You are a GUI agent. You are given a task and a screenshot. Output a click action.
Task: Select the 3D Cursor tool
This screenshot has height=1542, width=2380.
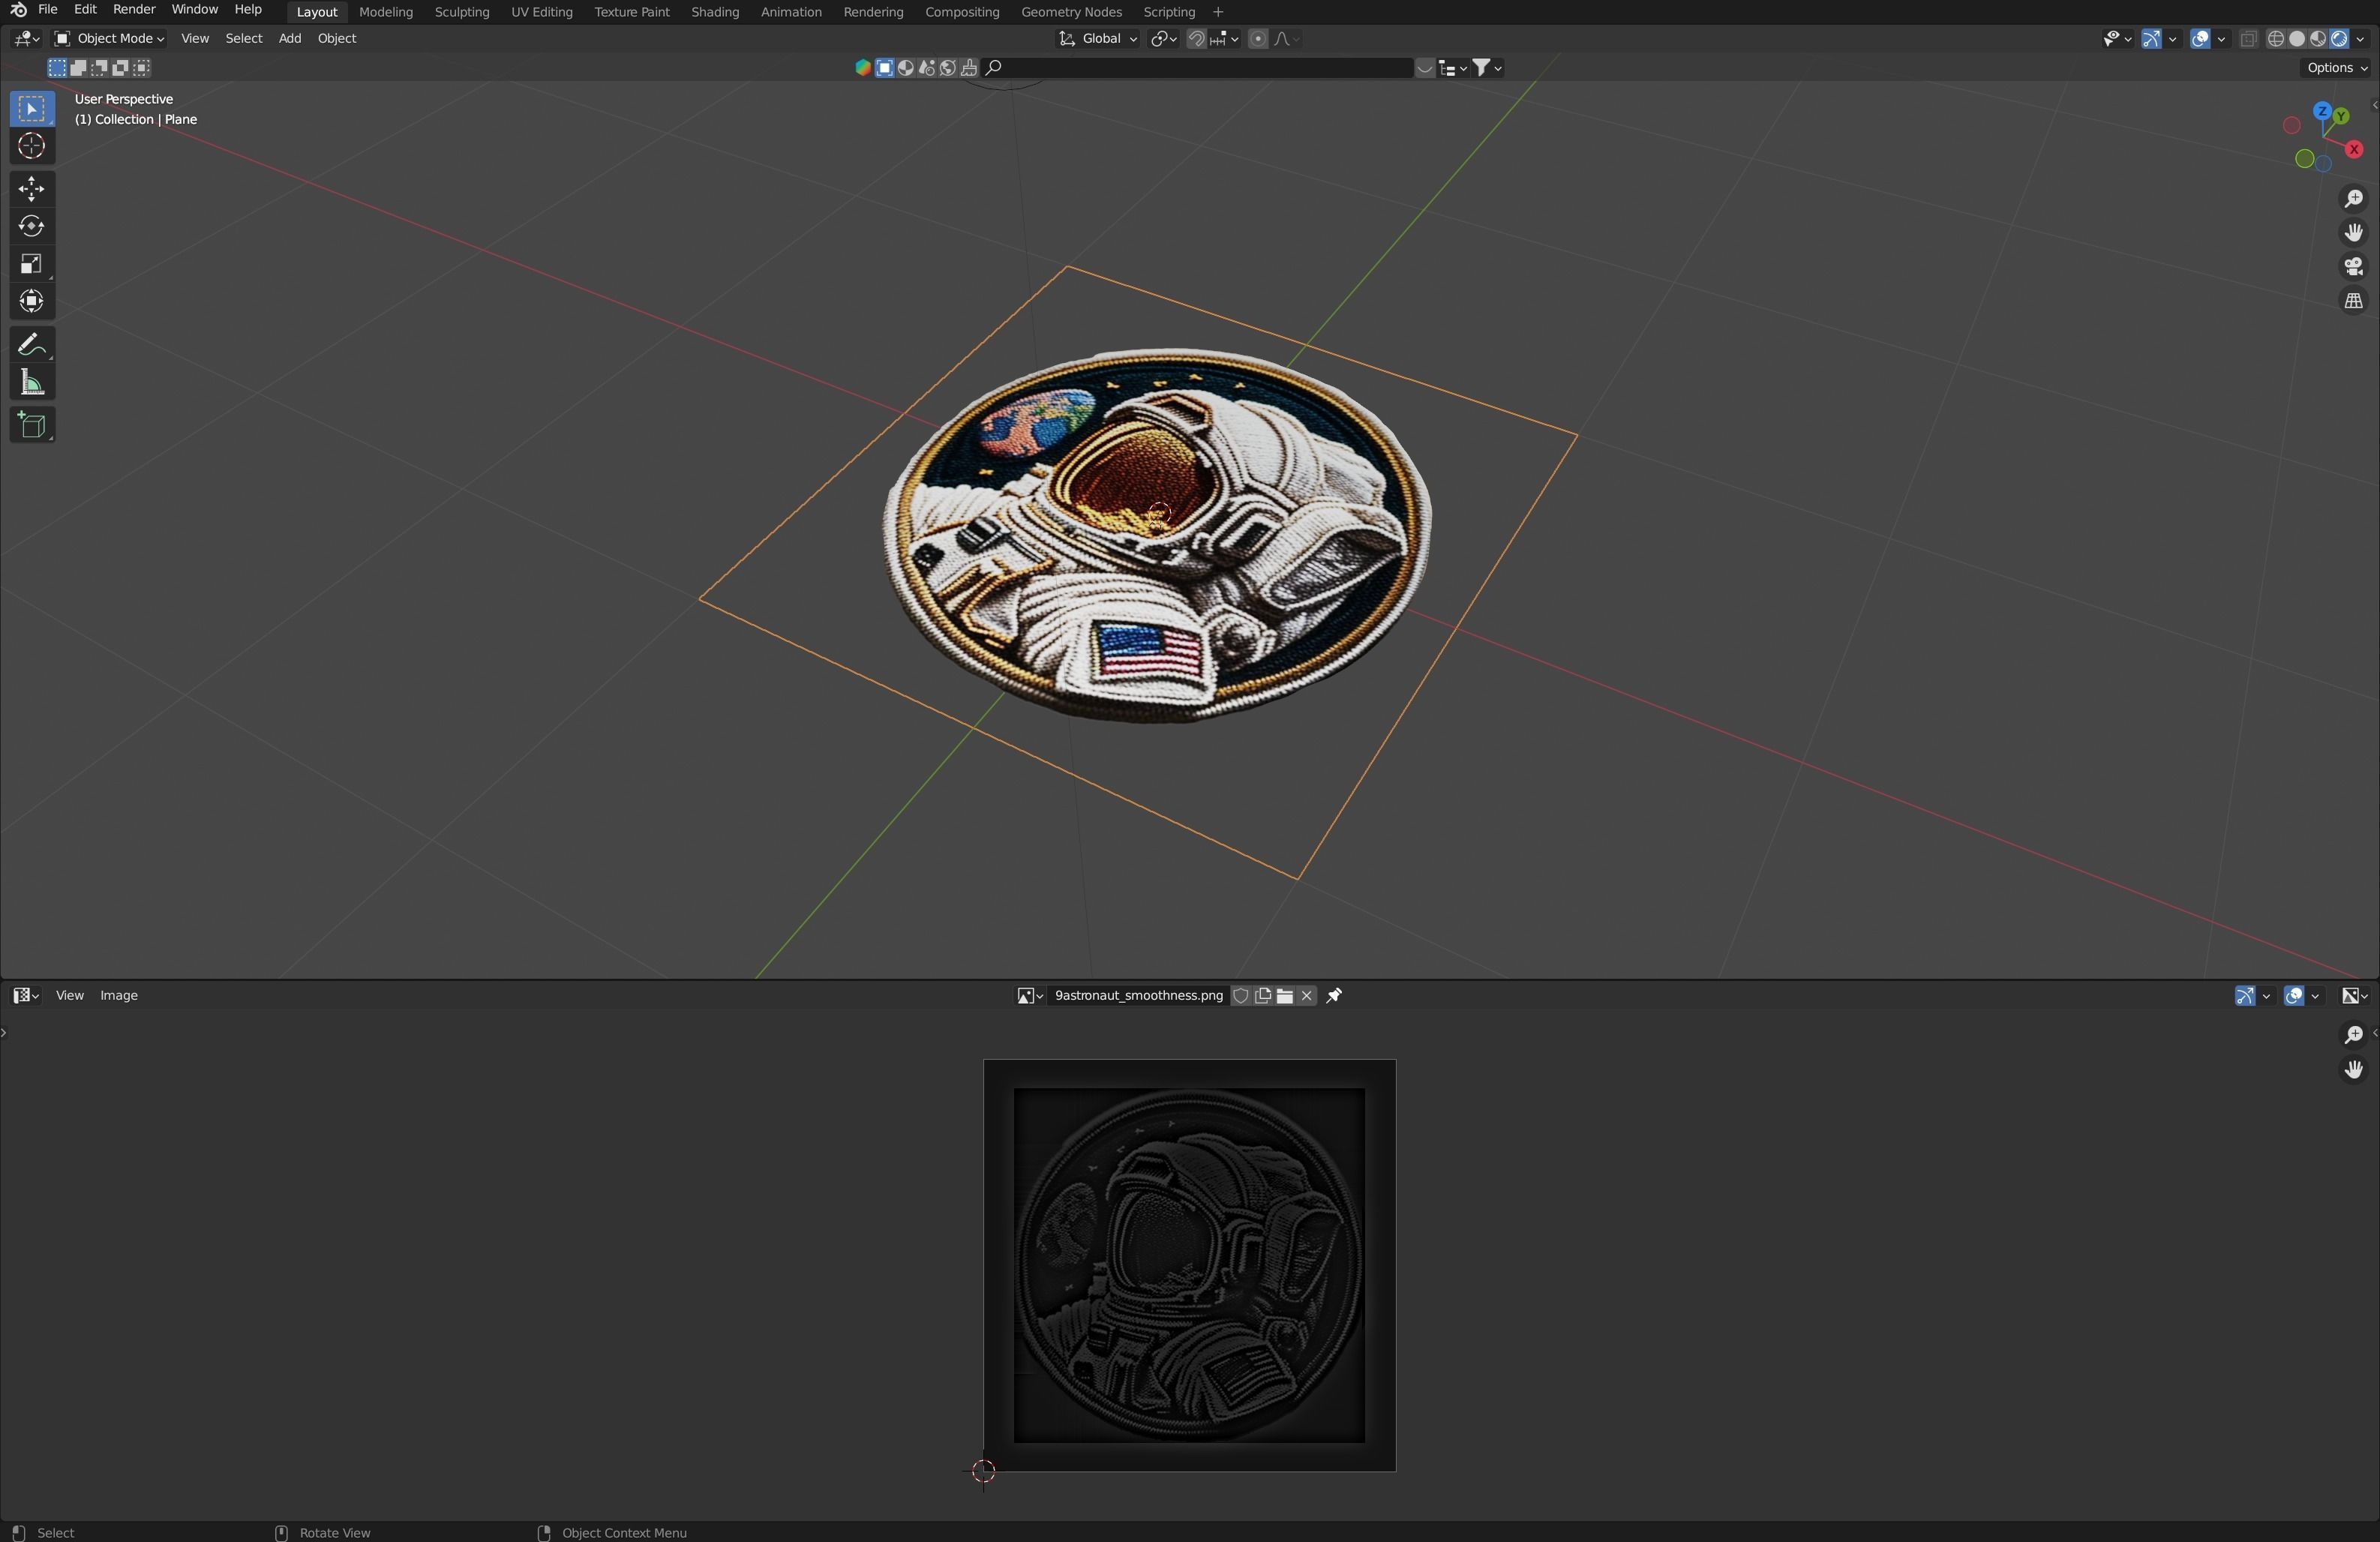31,146
